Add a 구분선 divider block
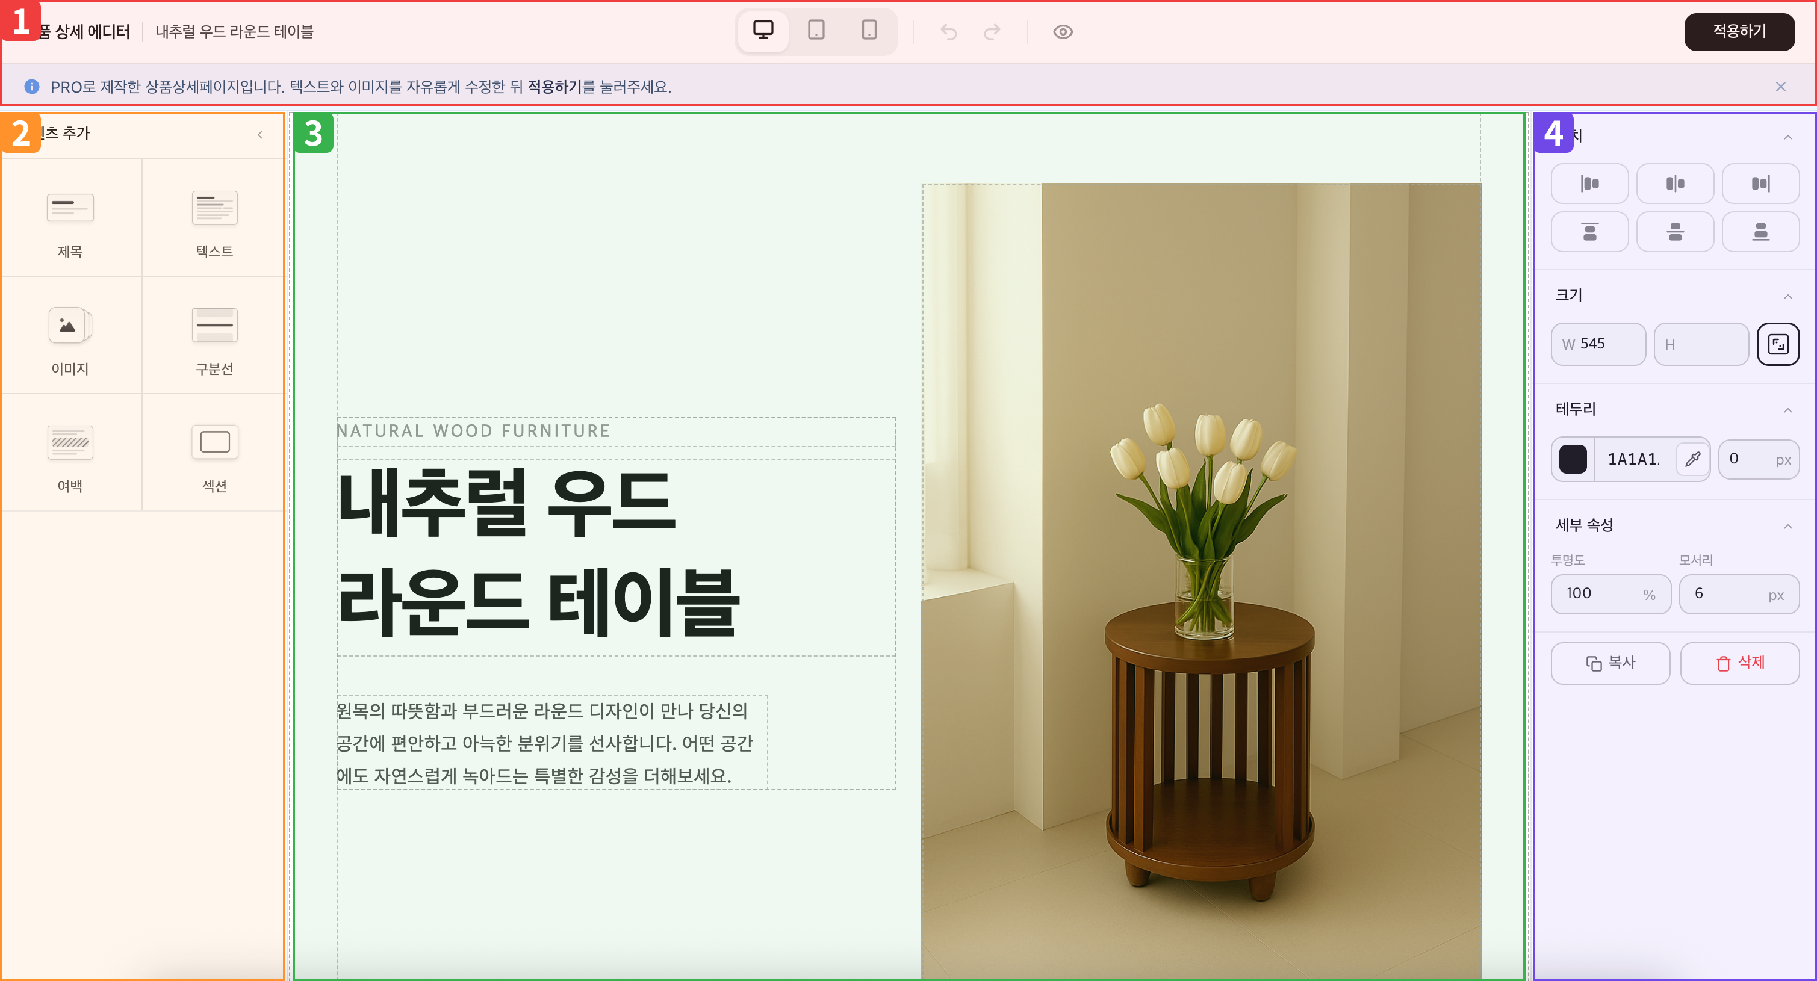The image size is (1817, 981). click(x=214, y=336)
